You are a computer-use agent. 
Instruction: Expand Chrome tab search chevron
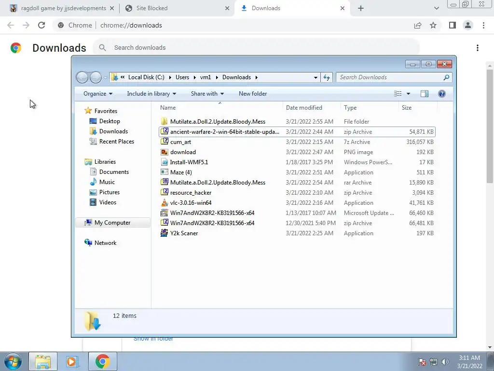pos(436,8)
